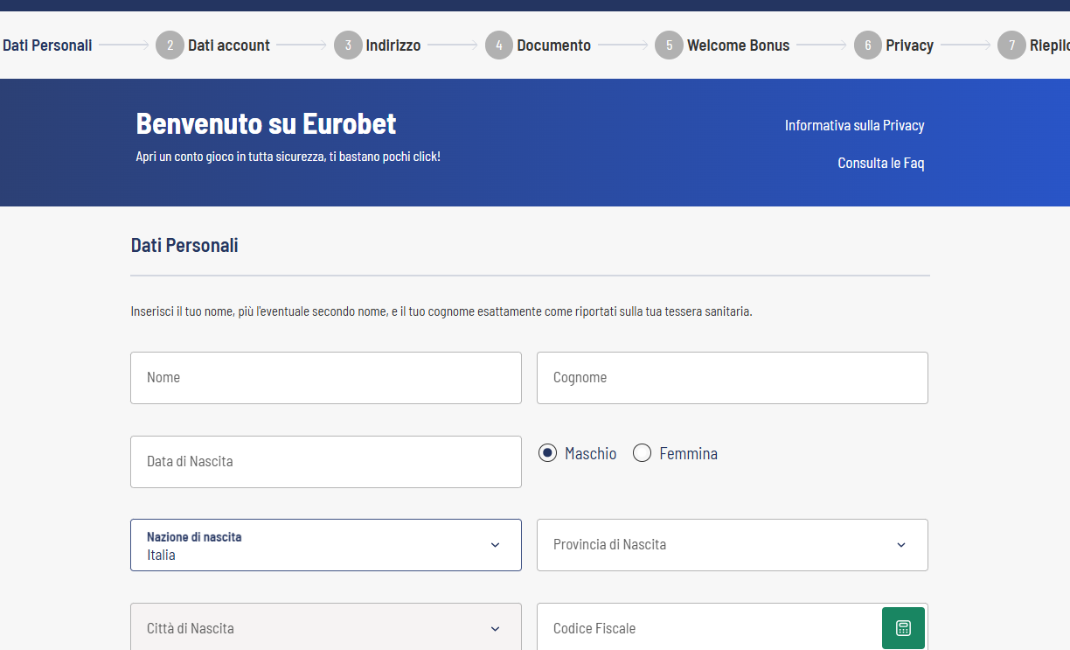The height and width of the screenshot is (650, 1070).
Task: Focus the Nome input field
Action: tap(326, 378)
